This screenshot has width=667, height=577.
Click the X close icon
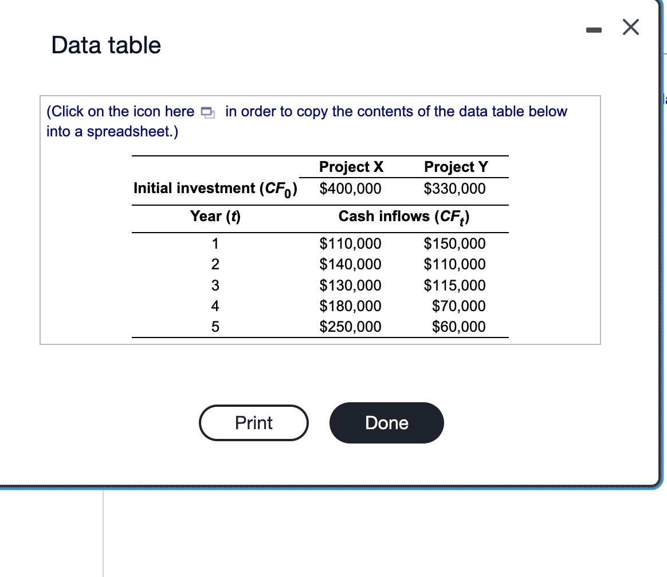(630, 27)
